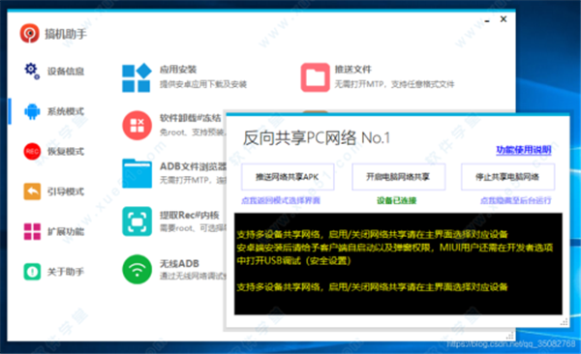Viewport: 581px width, 354px height.
Task: Click the 停止共享电脑网络 button
Action: tap(507, 177)
